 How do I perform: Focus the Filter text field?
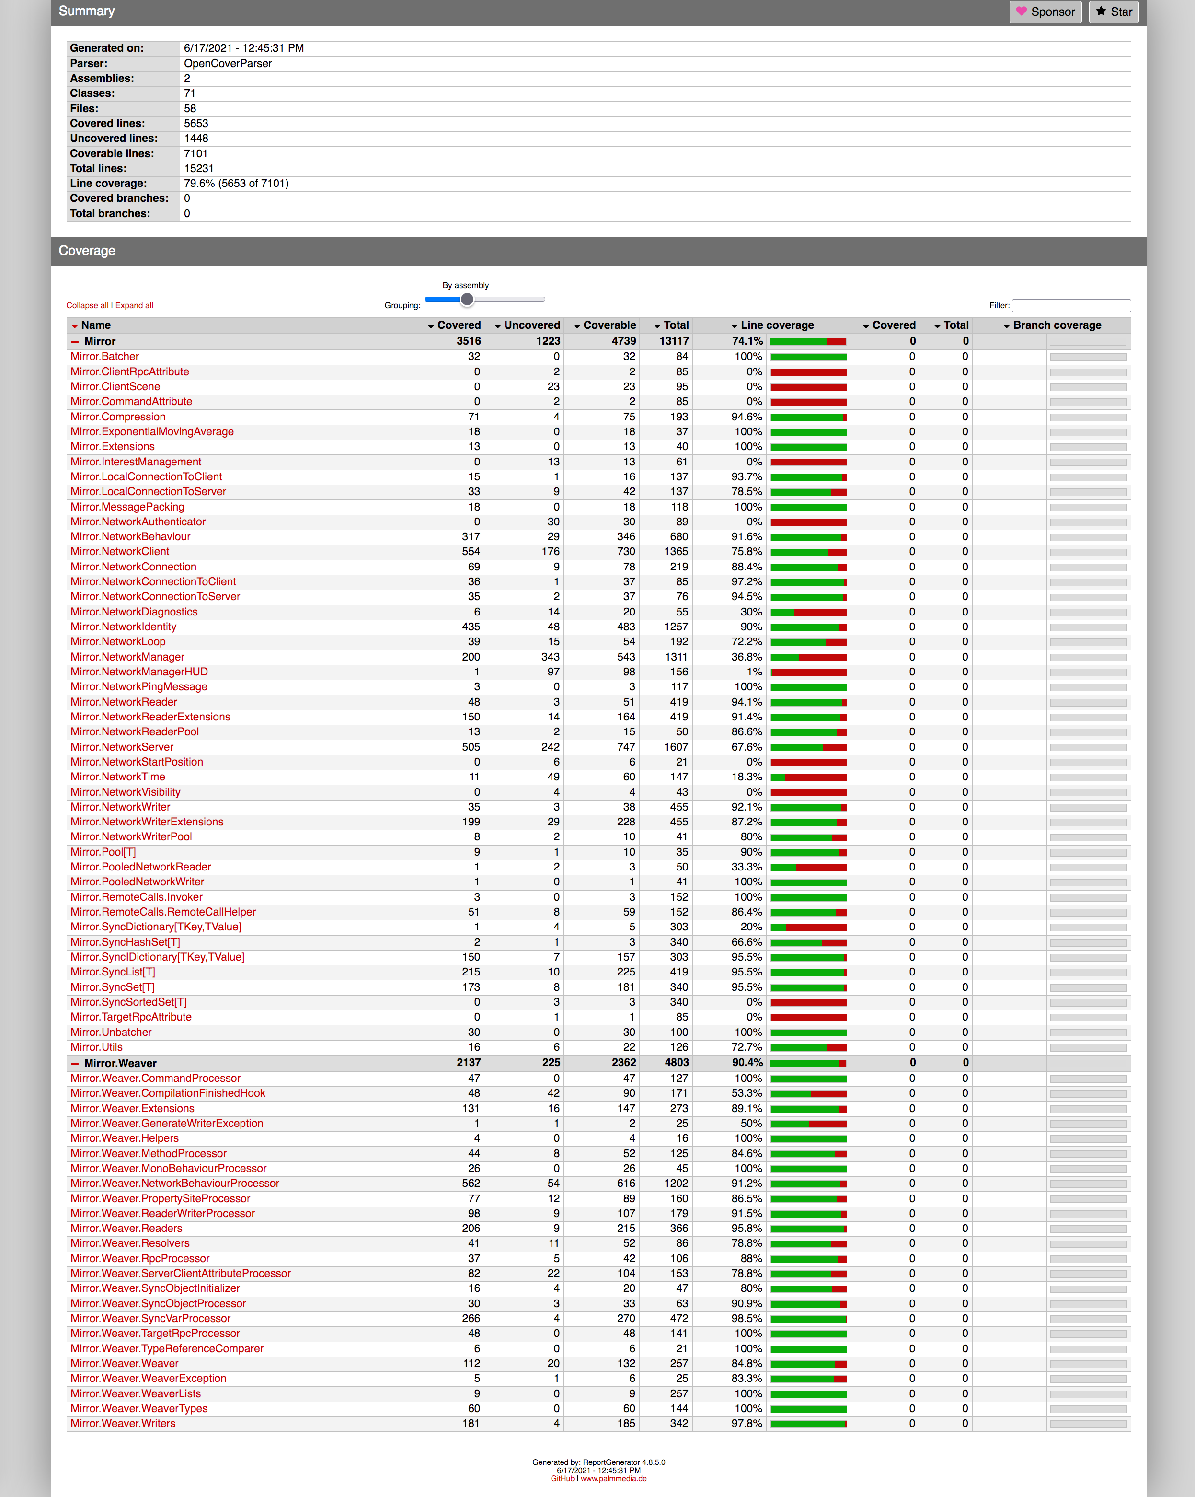[1071, 305]
